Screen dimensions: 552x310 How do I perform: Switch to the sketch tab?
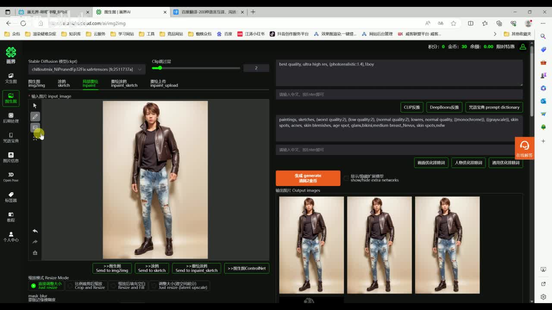pyautogui.click(x=63, y=83)
